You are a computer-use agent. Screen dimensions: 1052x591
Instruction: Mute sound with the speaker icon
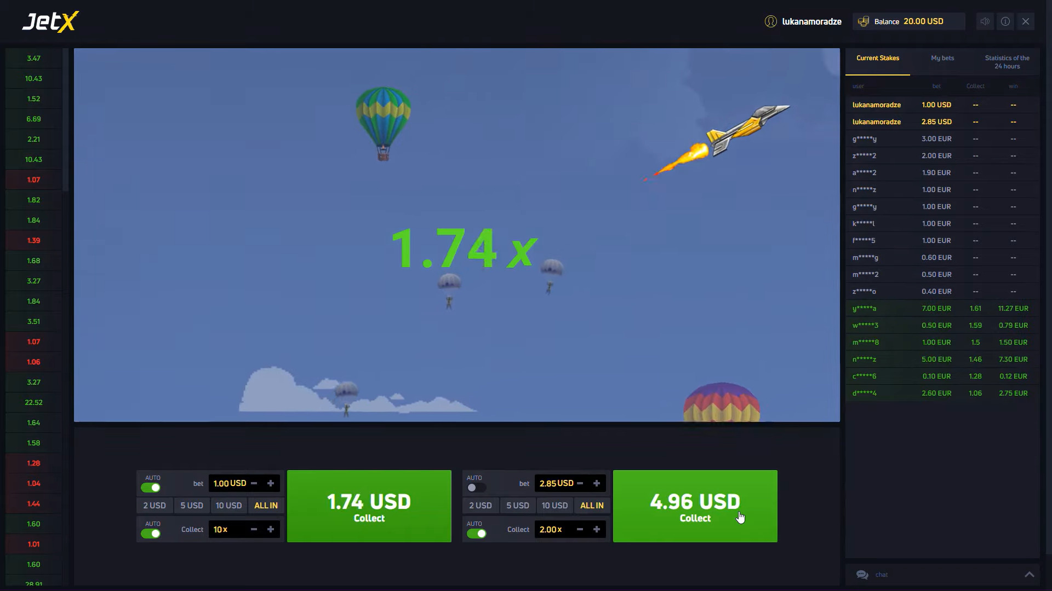pyautogui.click(x=985, y=21)
